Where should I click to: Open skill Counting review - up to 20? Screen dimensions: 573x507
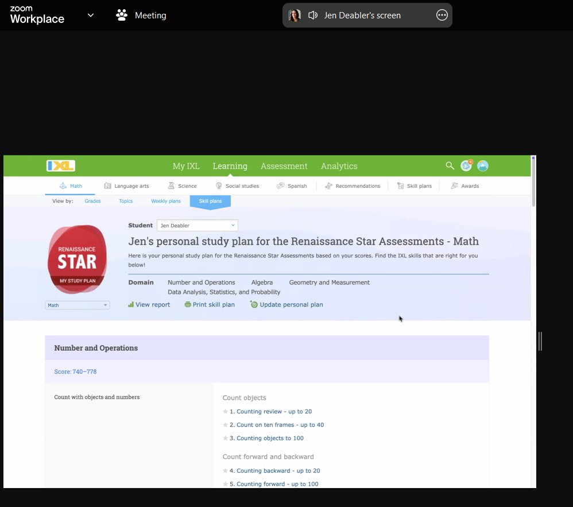coord(274,411)
